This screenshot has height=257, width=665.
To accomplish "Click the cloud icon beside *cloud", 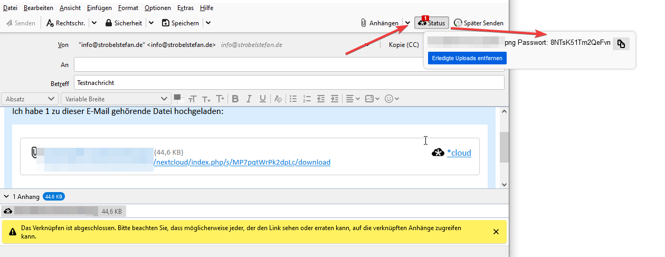I will (x=438, y=153).
